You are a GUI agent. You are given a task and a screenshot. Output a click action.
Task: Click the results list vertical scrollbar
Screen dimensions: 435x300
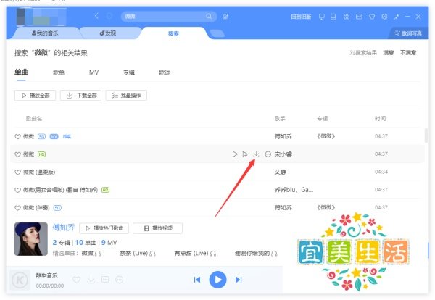[426, 136]
